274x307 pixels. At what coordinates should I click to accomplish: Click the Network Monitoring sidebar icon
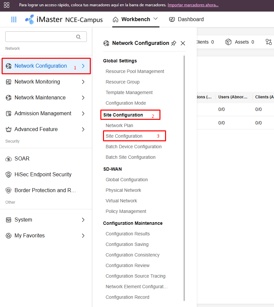click(x=9, y=82)
